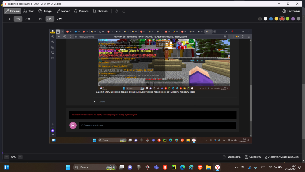Switch to the Текст tool
This screenshot has width=305, height=172.
tap(29, 11)
